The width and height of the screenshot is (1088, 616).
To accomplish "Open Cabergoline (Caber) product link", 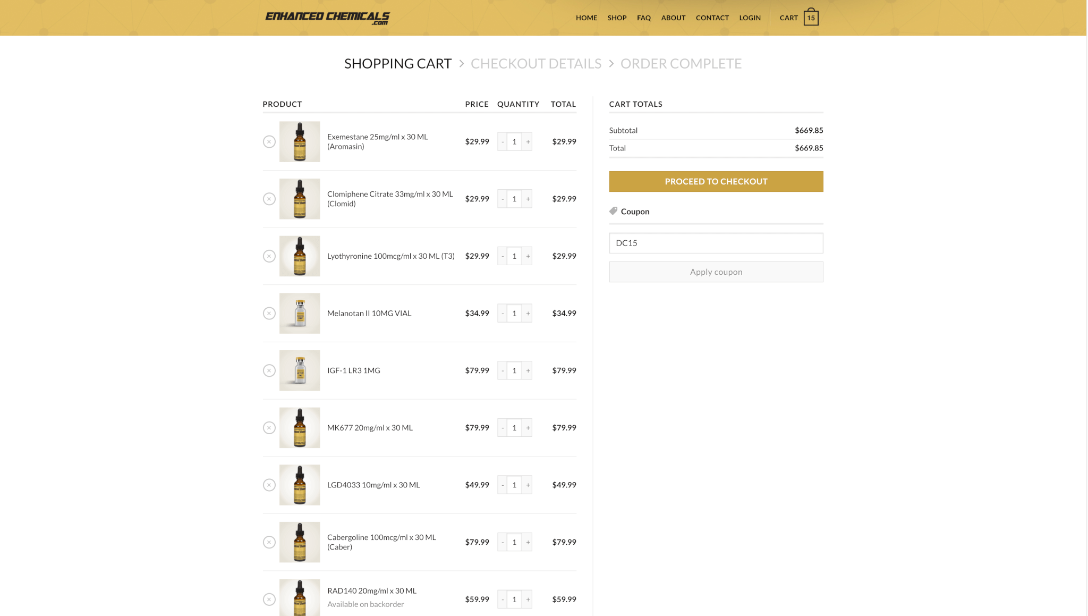I will pos(381,542).
